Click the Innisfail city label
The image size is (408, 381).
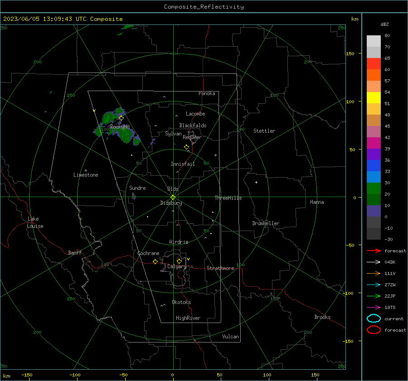[183, 164]
